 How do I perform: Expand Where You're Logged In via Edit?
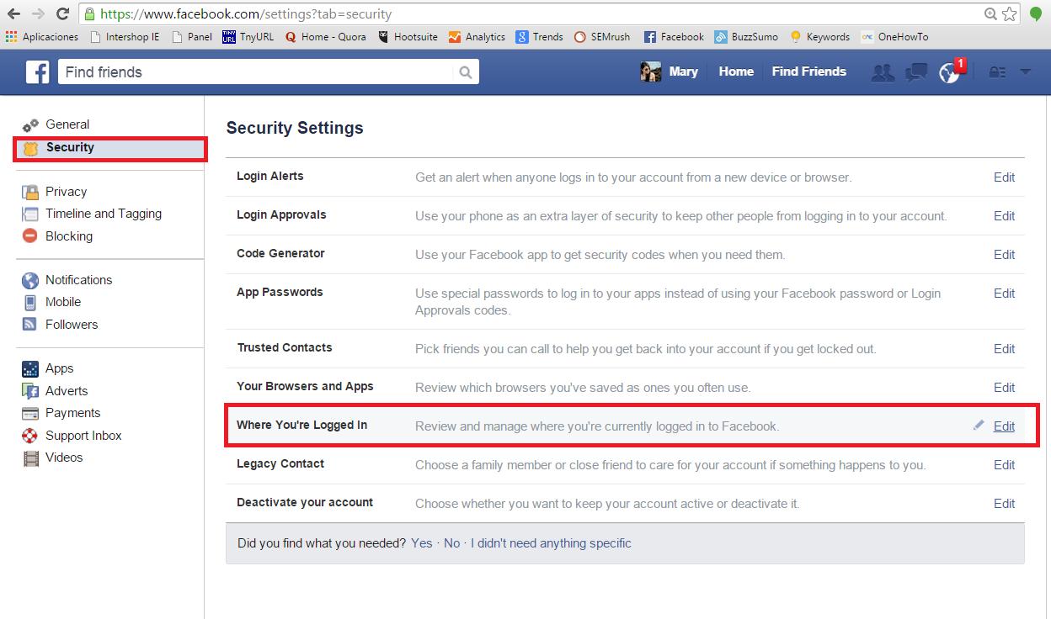tap(1004, 426)
